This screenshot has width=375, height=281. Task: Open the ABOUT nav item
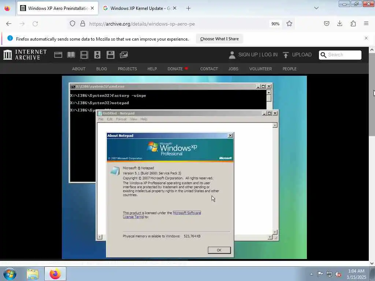[x=79, y=69]
